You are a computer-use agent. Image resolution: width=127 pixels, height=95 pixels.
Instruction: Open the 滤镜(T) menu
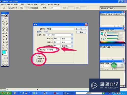click(37, 4)
